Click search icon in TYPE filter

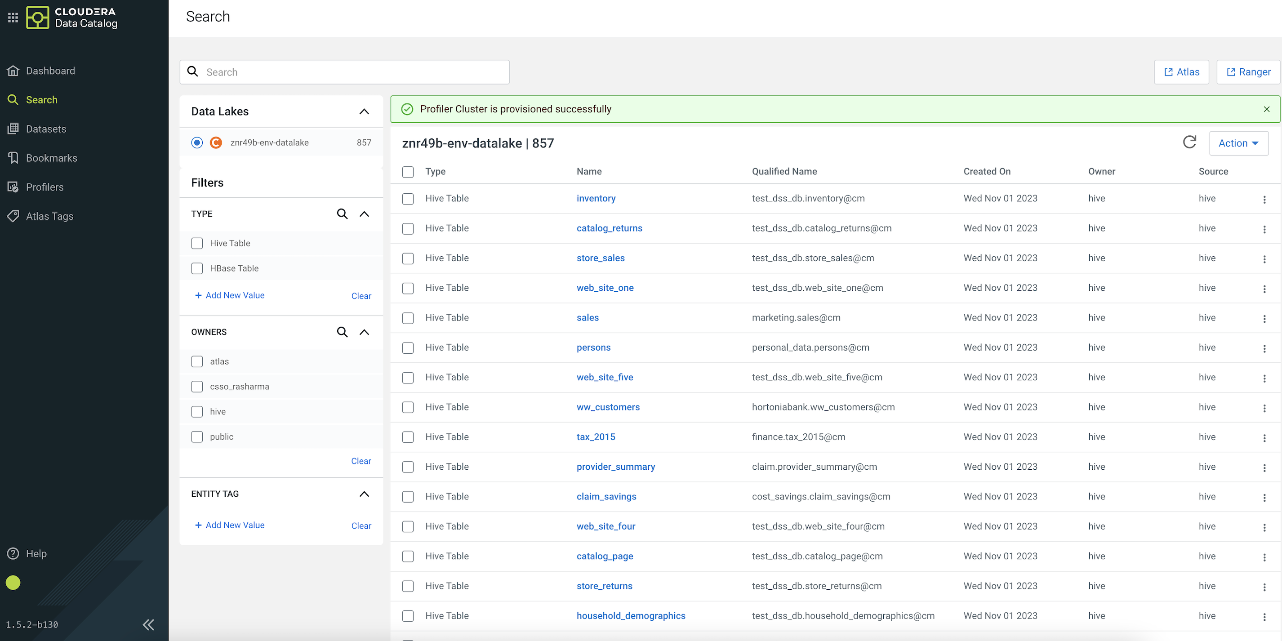pos(342,214)
